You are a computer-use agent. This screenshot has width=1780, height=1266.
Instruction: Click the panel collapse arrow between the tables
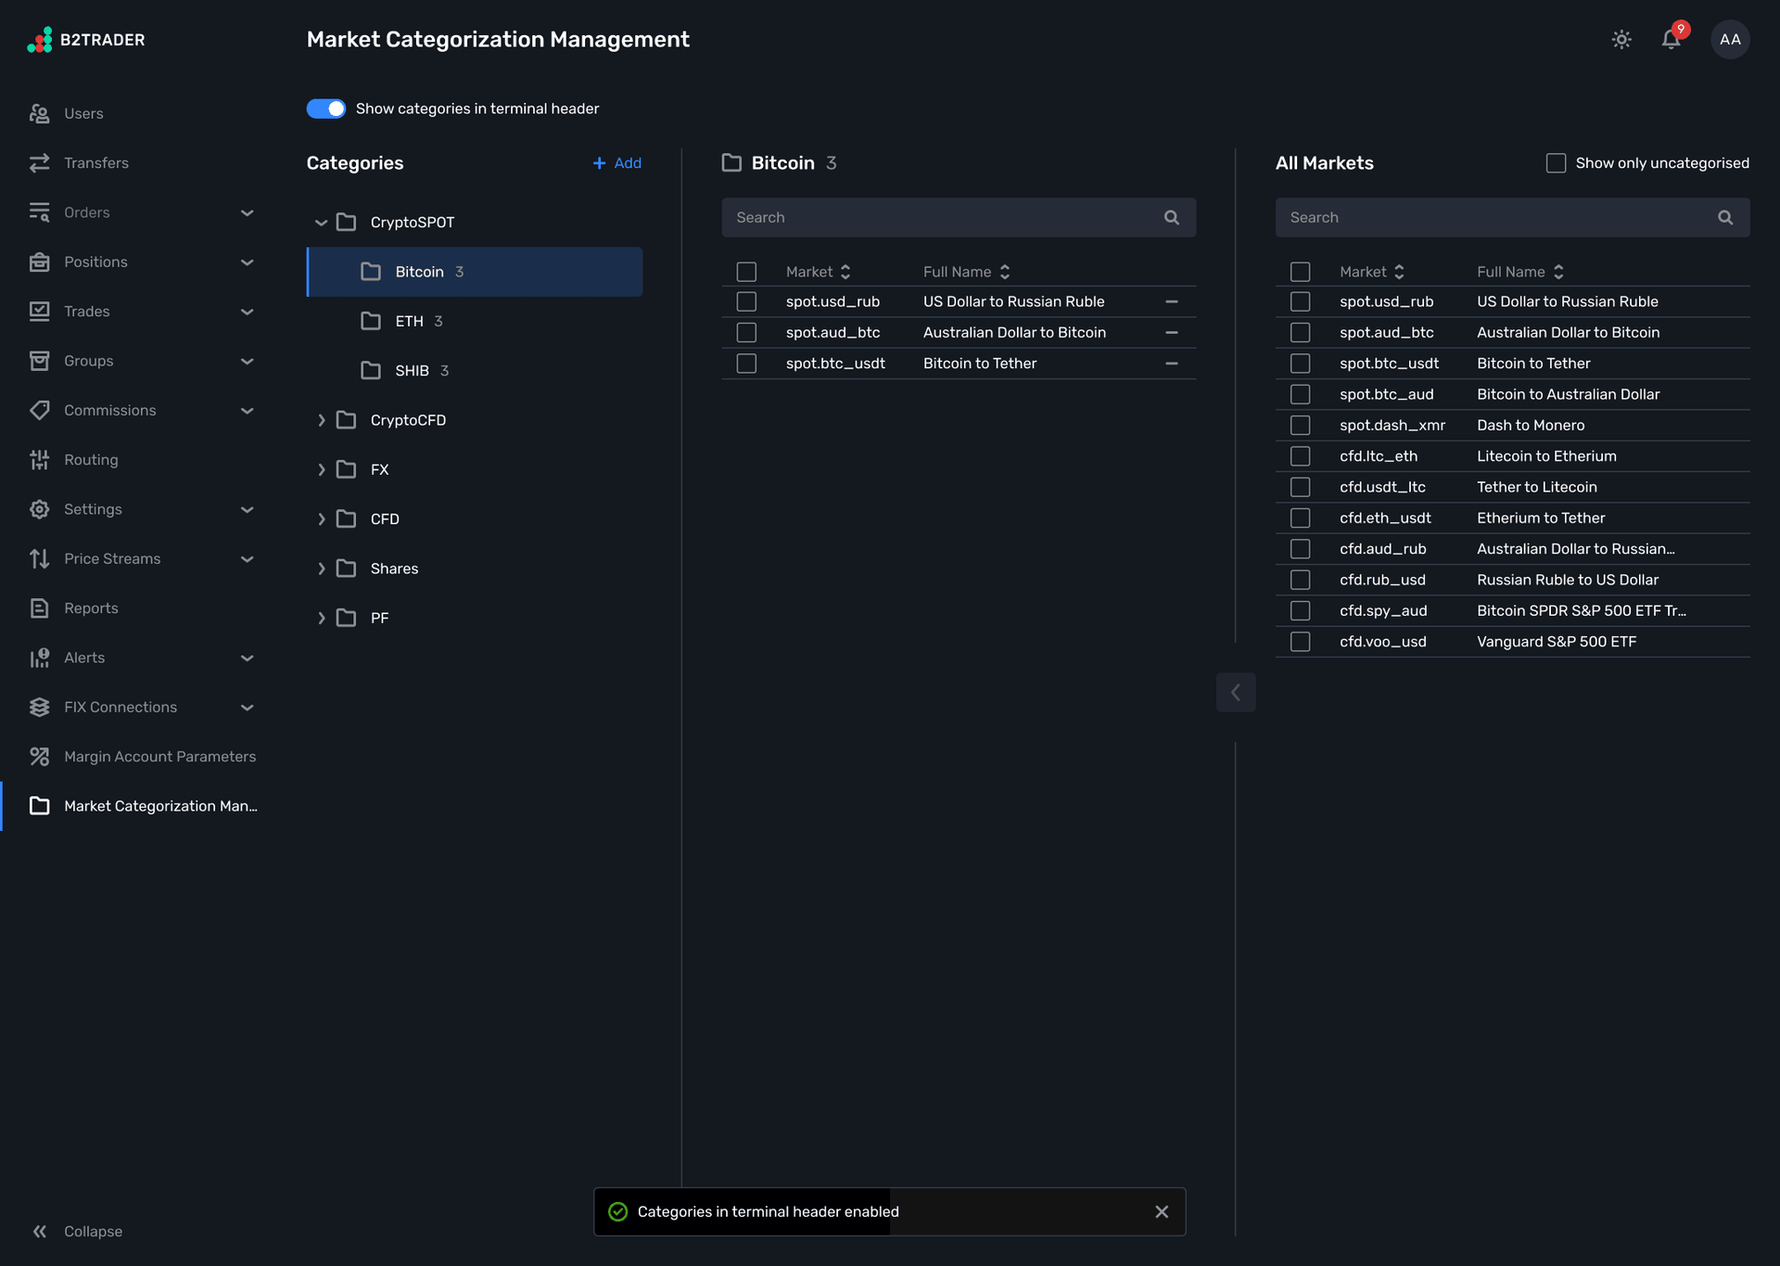tap(1235, 693)
